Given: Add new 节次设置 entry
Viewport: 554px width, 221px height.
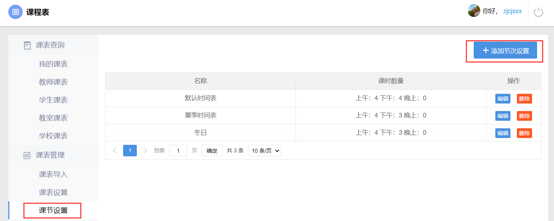Looking at the screenshot, I should coord(505,51).
